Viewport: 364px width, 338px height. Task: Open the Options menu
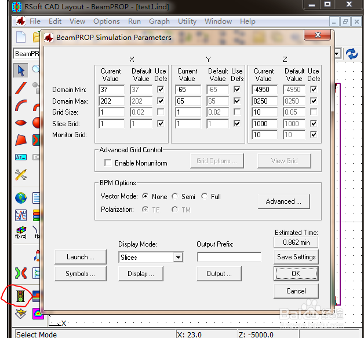pos(107,21)
